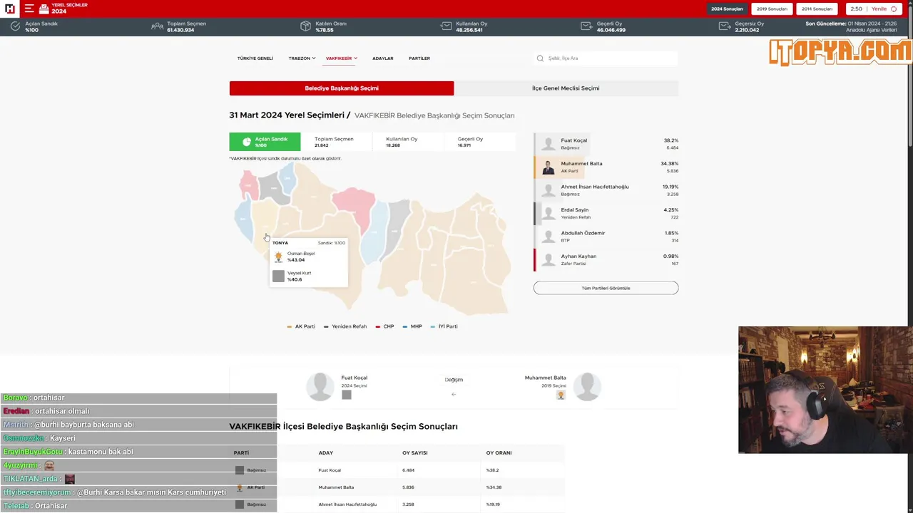The width and height of the screenshot is (913, 513).
Task: Click the İYİ Parti legend entry
Action: click(x=444, y=326)
